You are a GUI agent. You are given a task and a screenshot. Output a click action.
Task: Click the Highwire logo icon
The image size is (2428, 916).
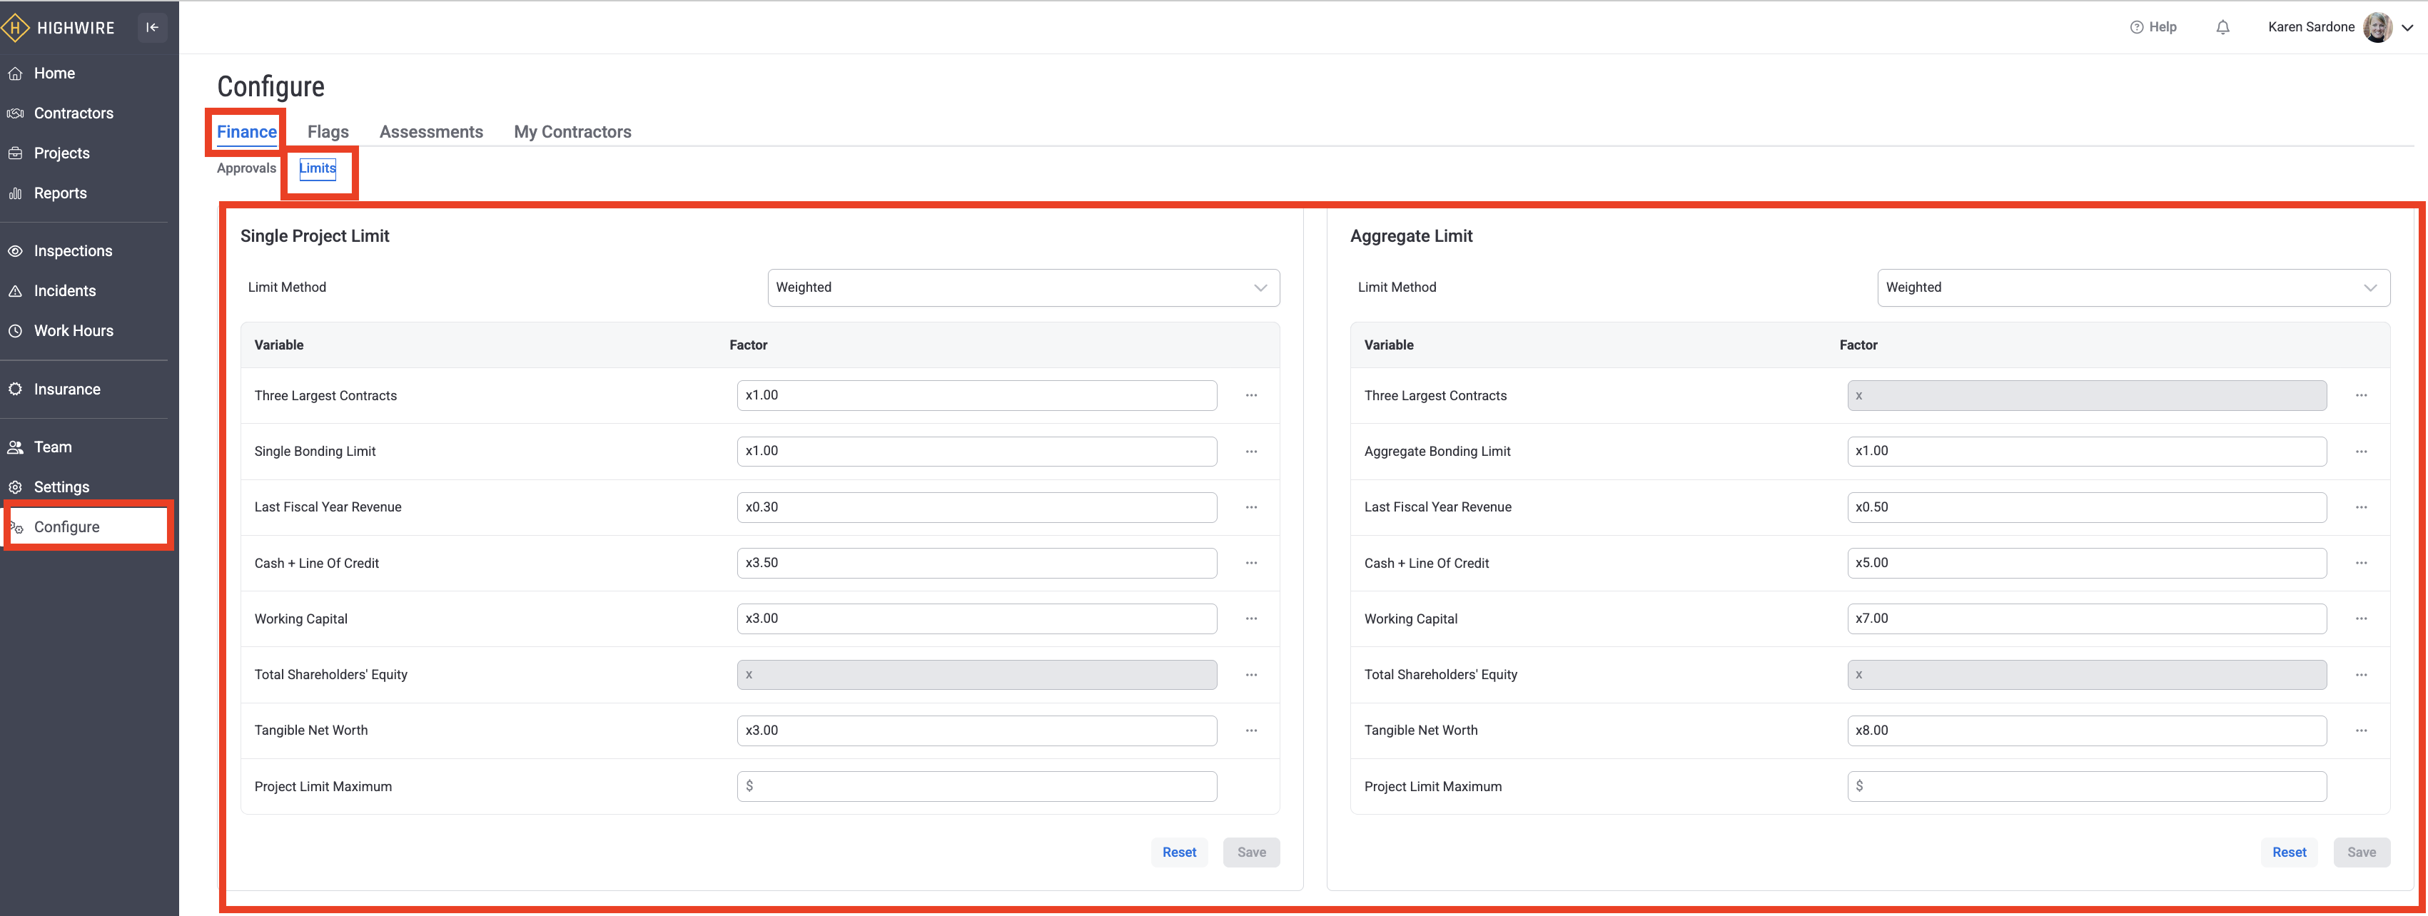click(x=15, y=27)
